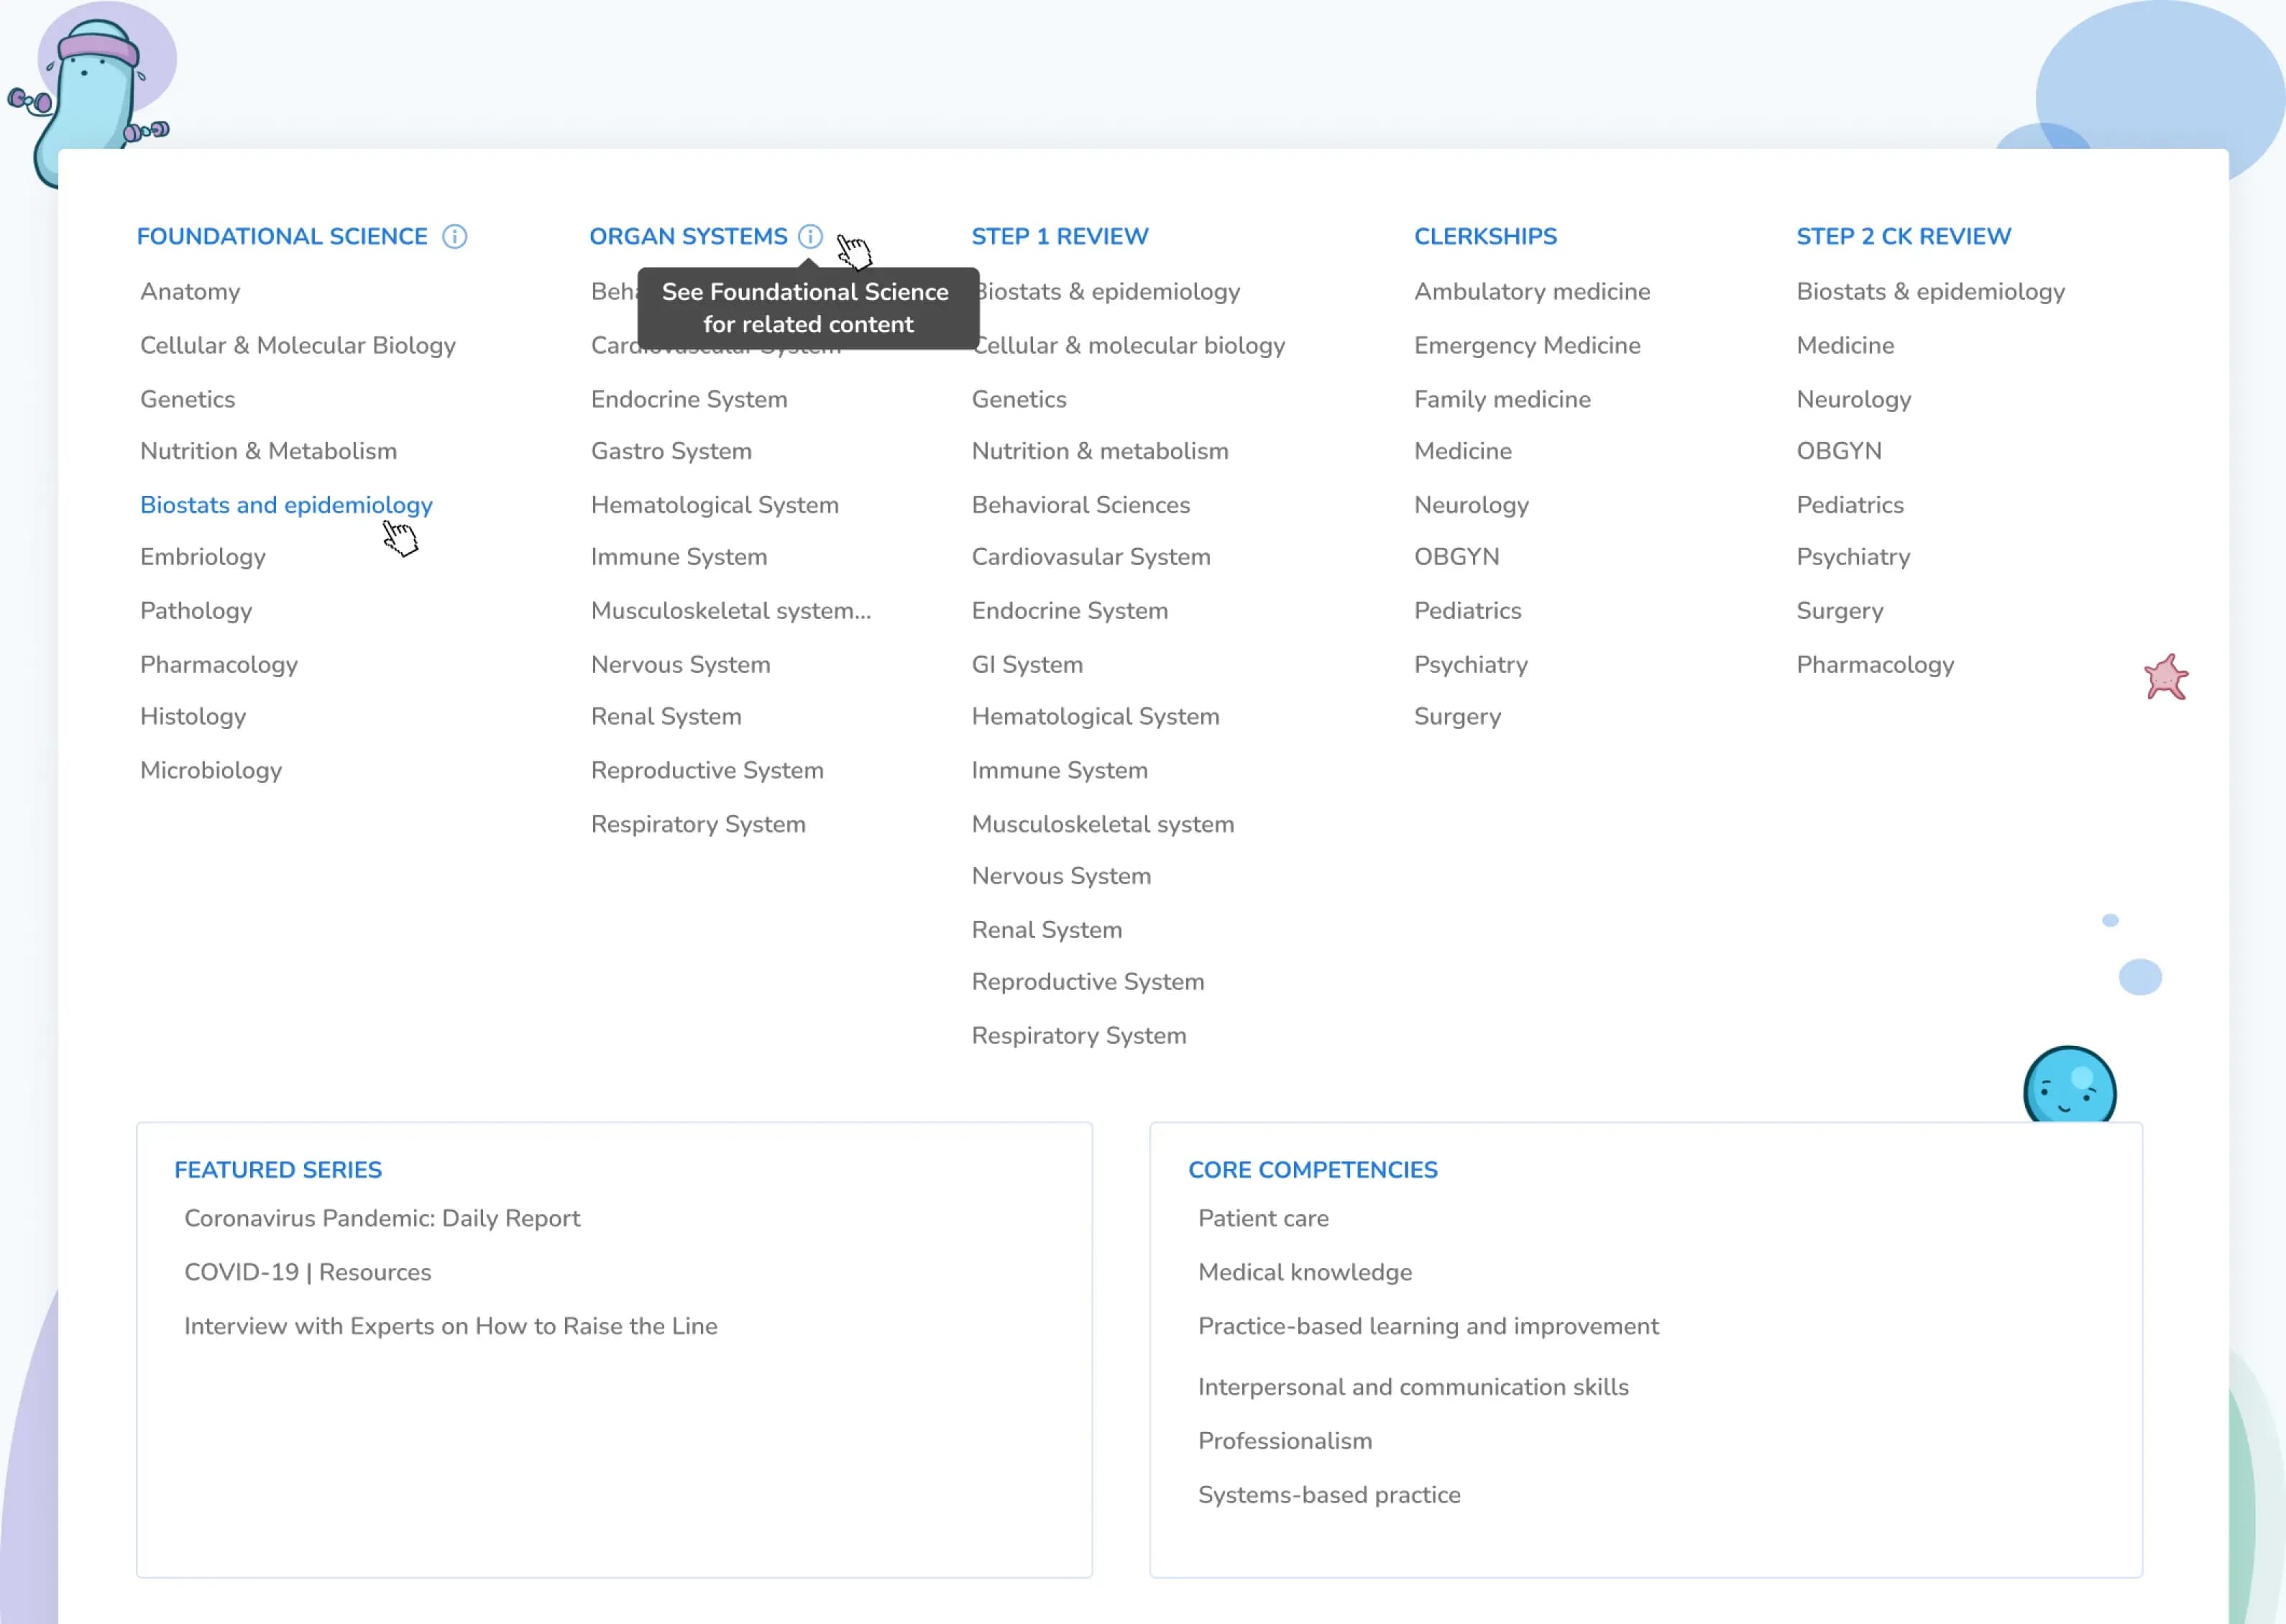Select Interview with Experts on How to Raise the Line

point(451,1326)
